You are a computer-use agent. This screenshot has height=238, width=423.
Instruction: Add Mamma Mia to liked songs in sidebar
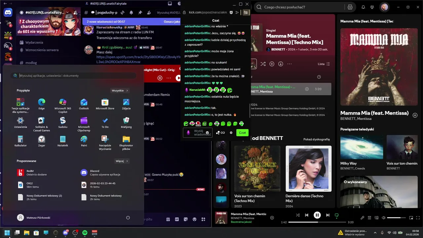(x=415, y=115)
